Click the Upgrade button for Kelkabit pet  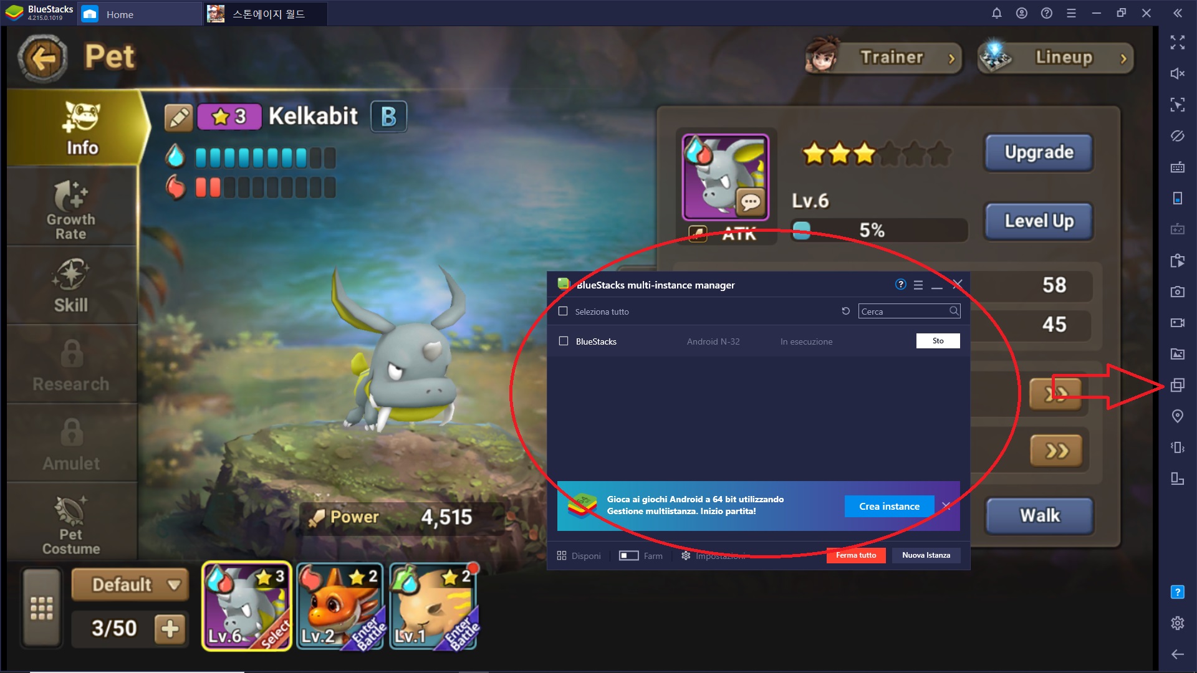(x=1039, y=152)
